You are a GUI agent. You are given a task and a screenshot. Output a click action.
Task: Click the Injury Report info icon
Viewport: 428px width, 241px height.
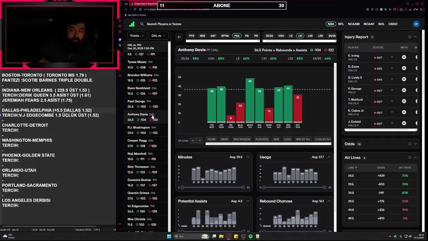tap(410, 37)
